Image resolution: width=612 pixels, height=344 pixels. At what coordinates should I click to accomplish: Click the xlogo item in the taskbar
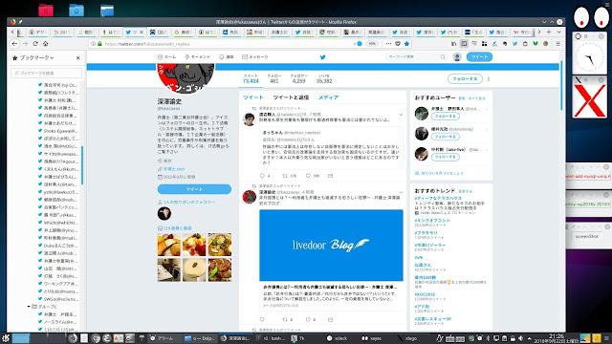click(407, 338)
